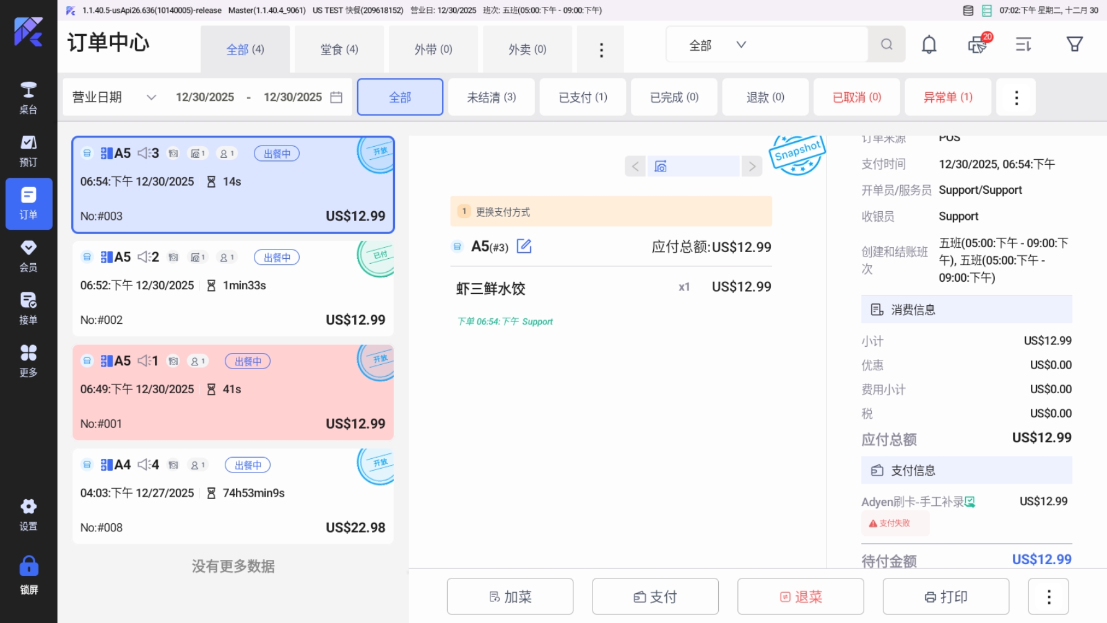Click the notification bell icon
The width and height of the screenshot is (1107, 623).
click(929, 45)
